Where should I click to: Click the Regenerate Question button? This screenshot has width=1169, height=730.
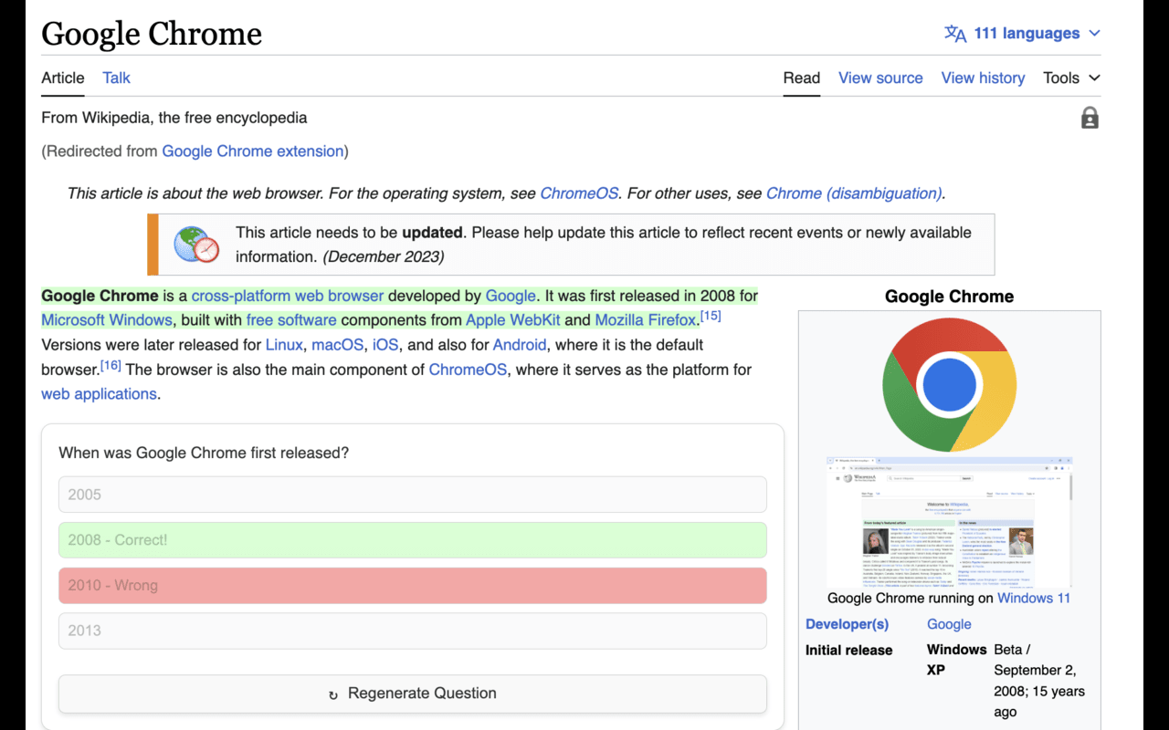(x=413, y=693)
